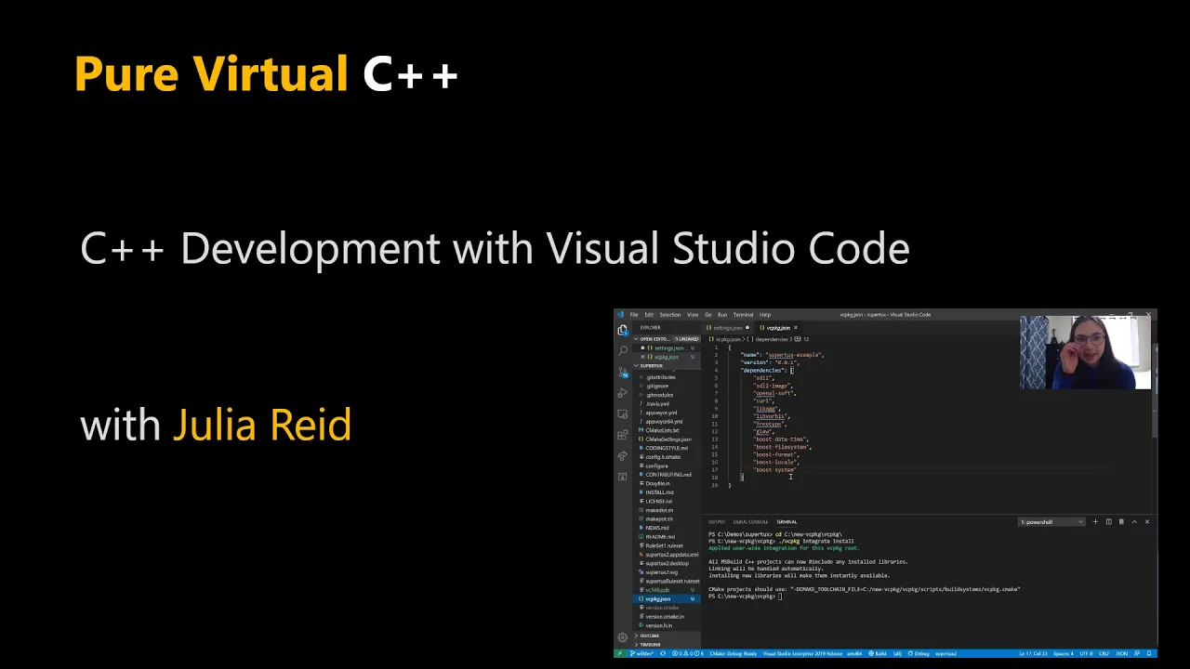
Task: Maximize the terminal panel with the chevron up icon
Action: point(1134,522)
